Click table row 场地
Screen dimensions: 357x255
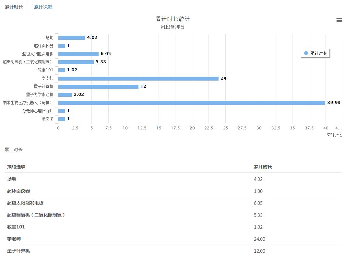click(173, 179)
